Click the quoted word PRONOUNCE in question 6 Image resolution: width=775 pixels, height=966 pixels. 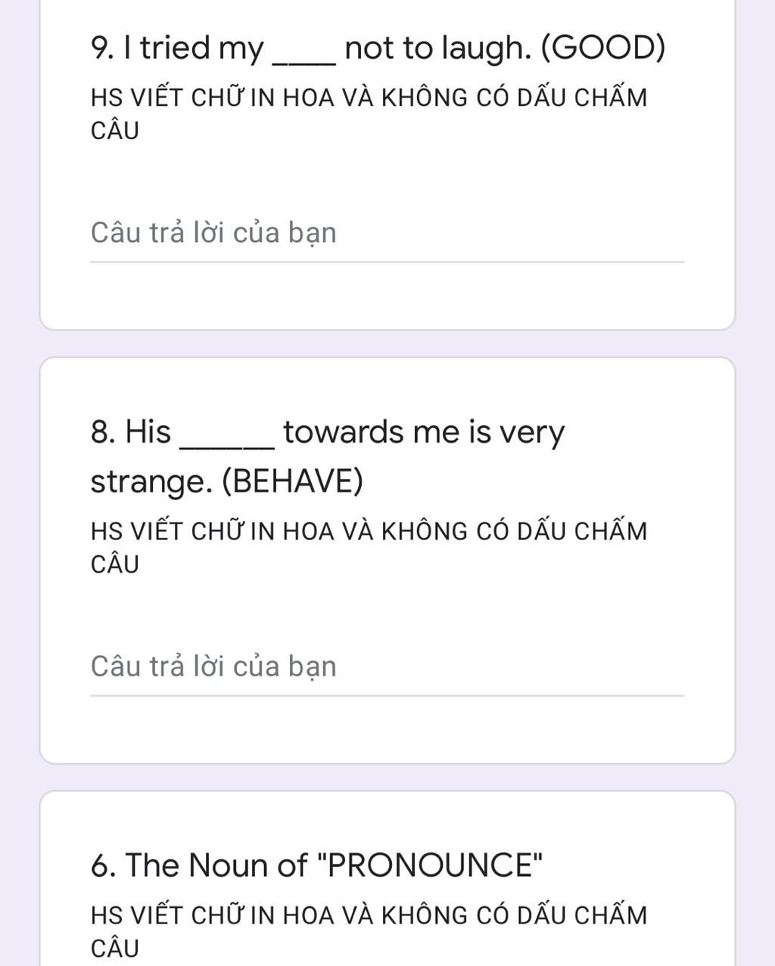point(433,865)
